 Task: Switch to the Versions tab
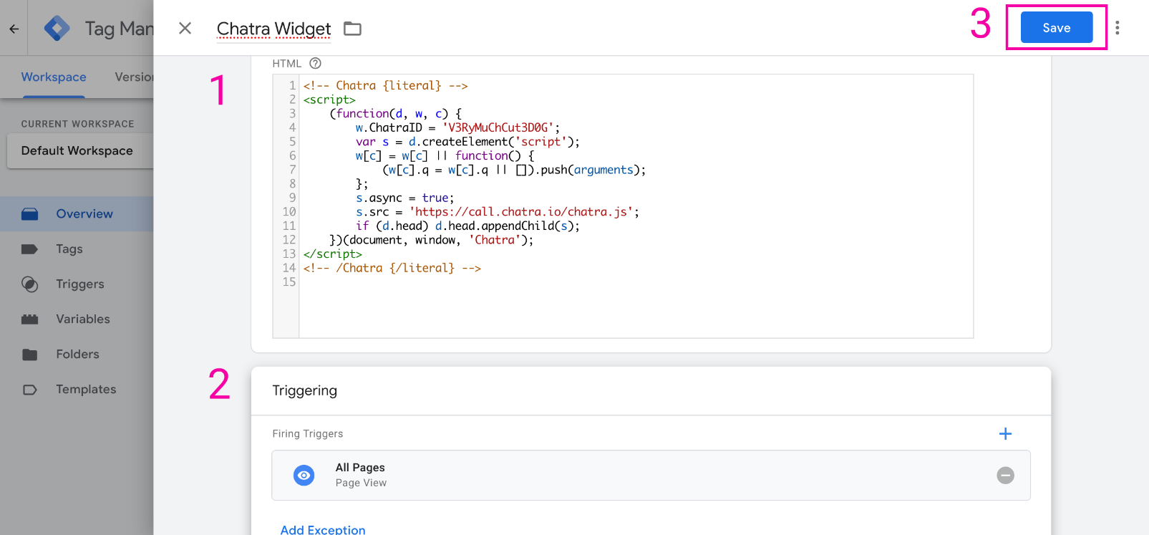135,77
